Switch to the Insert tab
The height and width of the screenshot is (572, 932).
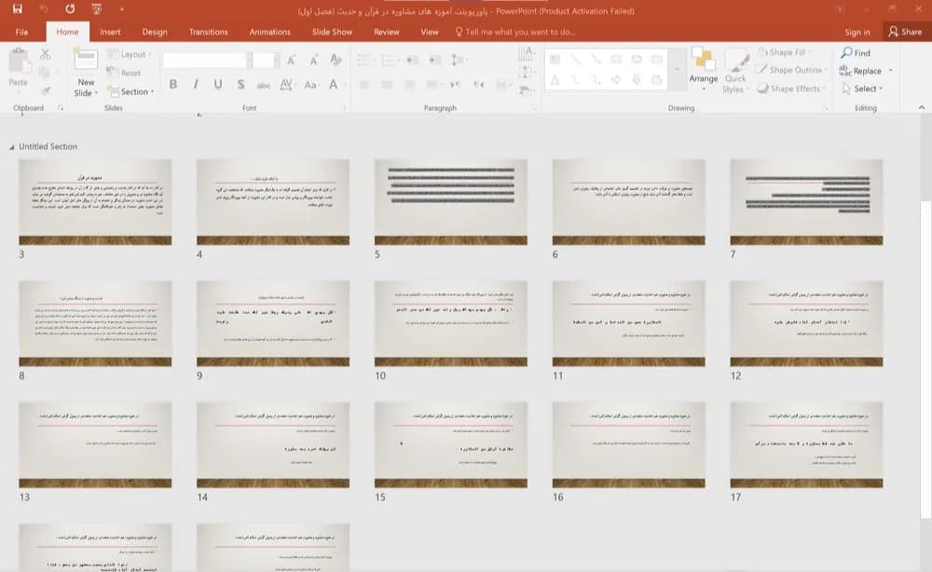110,32
